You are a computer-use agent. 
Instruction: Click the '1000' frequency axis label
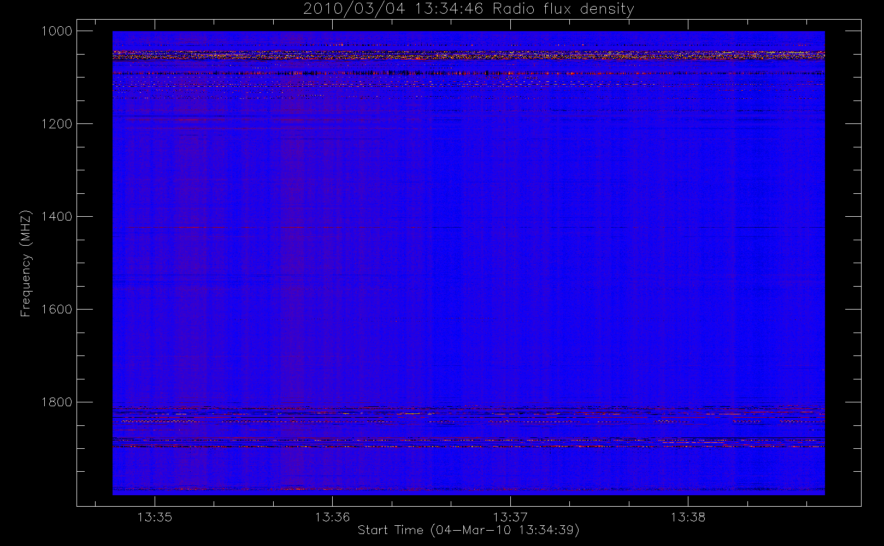point(57,31)
